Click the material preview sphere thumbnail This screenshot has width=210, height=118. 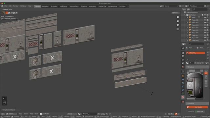(x=195, y=85)
